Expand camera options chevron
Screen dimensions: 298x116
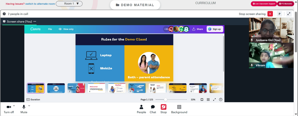pos(14,106)
